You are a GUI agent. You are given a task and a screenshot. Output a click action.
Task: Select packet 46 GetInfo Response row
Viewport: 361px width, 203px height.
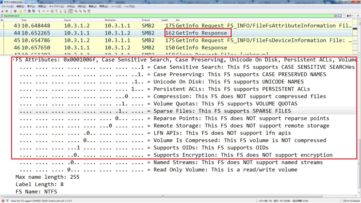tap(176, 48)
